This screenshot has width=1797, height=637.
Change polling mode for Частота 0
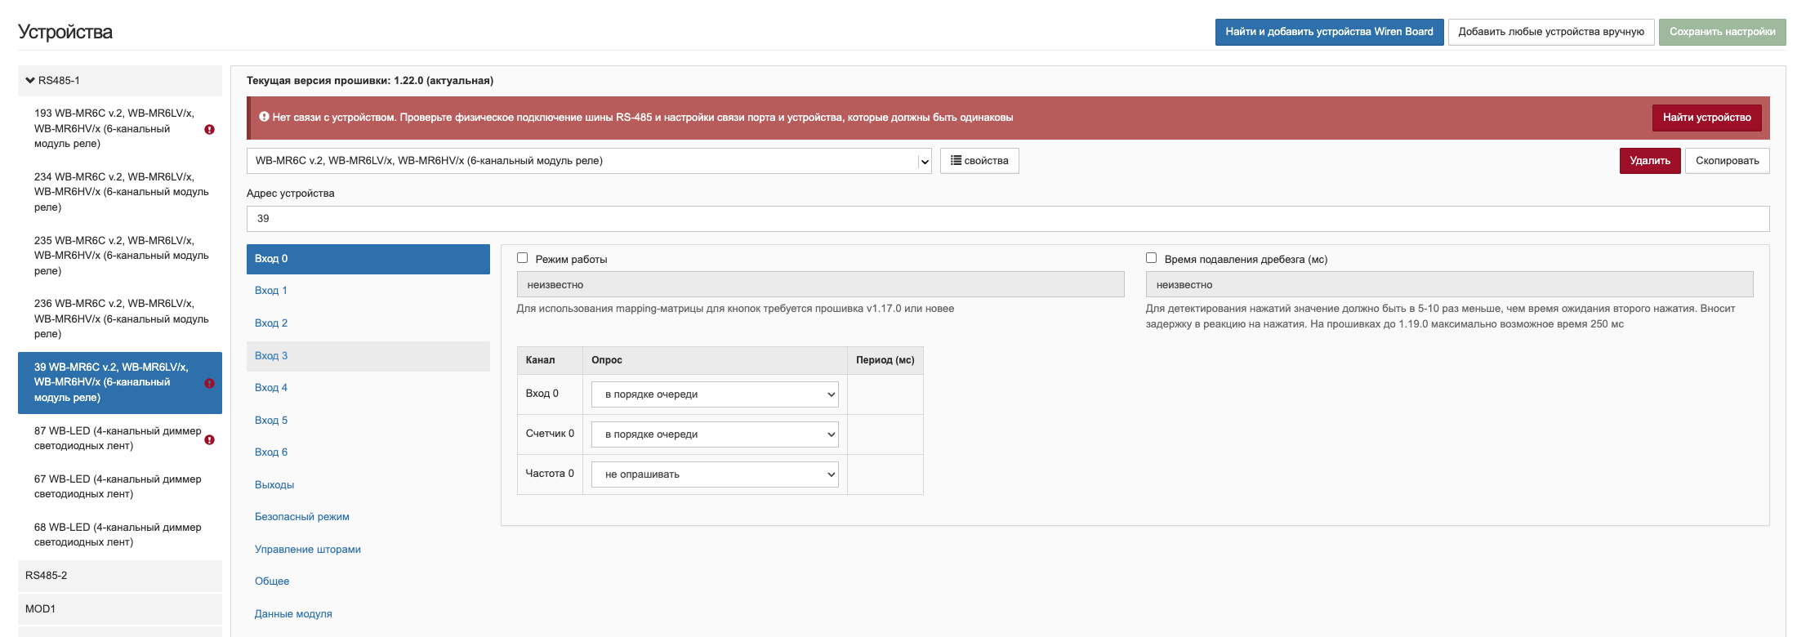[x=715, y=474]
